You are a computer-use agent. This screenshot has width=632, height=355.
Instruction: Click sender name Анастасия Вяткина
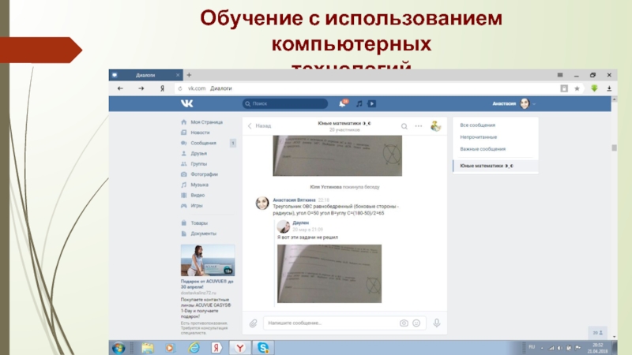[295, 200]
